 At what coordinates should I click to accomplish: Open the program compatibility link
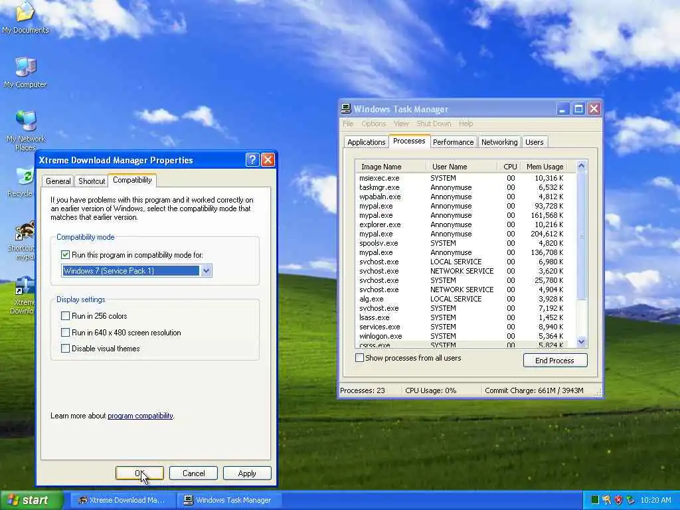(x=140, y=416)
